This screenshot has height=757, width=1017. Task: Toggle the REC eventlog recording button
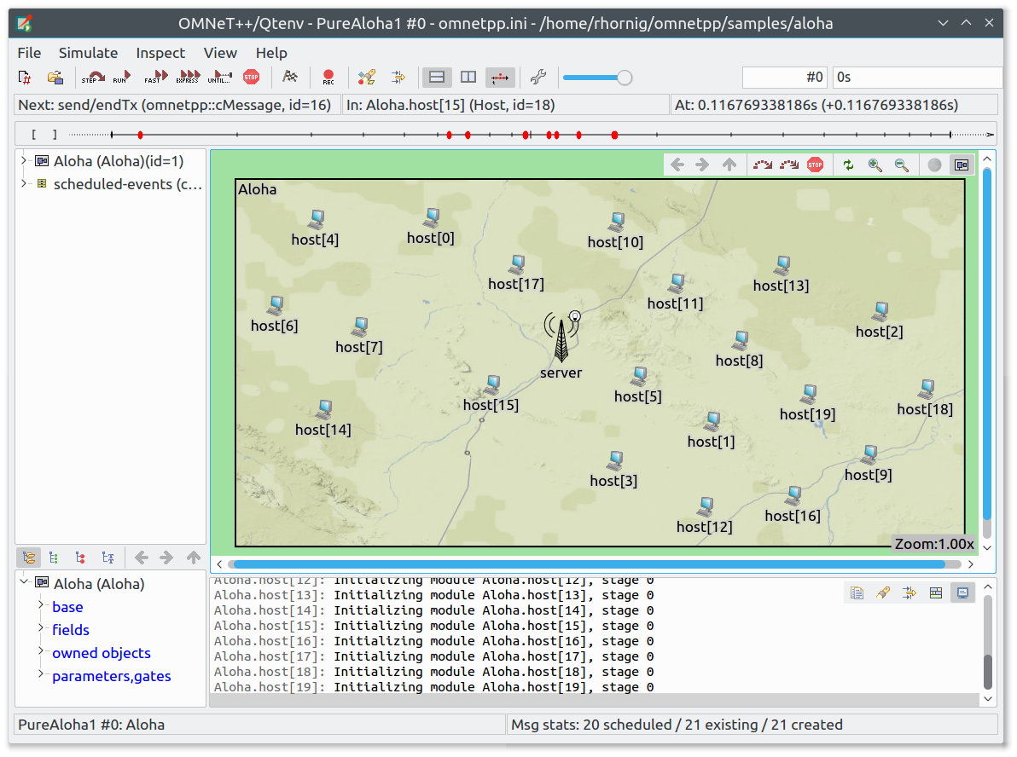(328, 78)
